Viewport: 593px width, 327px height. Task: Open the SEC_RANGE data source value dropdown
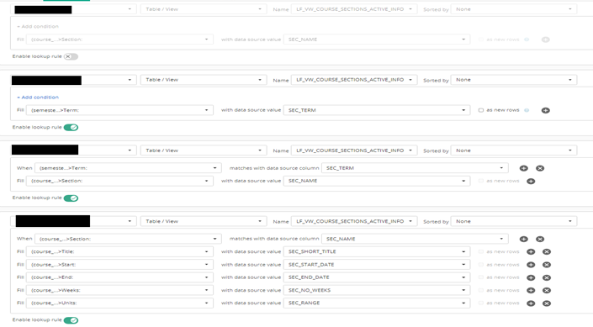click(377, 303)
